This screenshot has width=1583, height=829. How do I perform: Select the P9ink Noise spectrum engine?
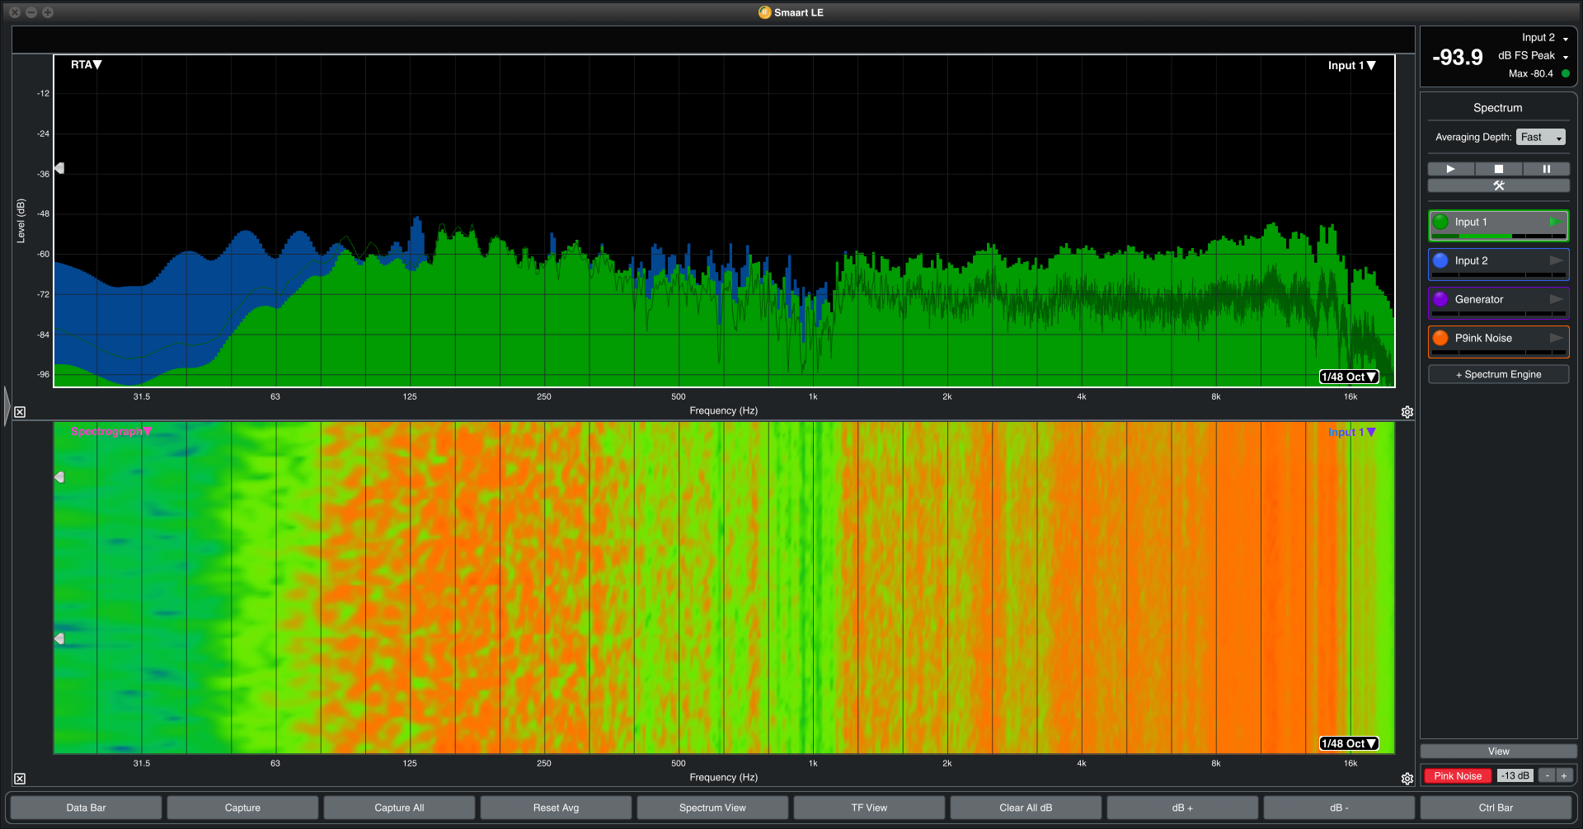[x=1498, y=342]
